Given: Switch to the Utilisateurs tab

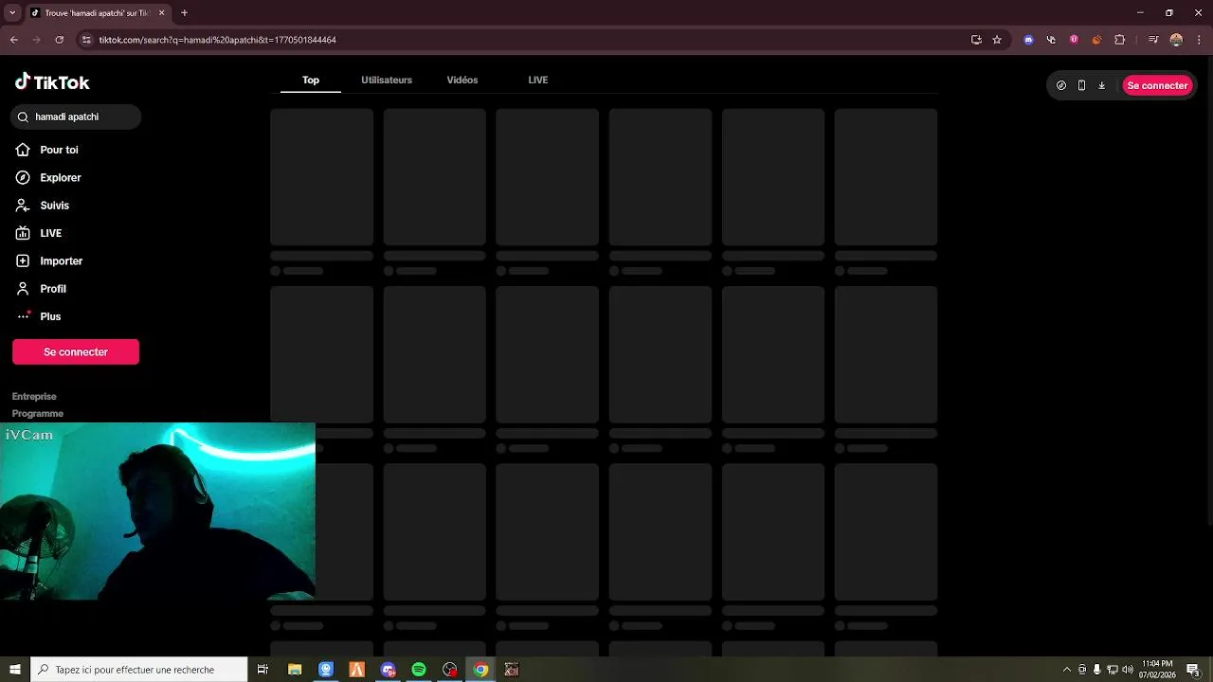Looking at the screenshot, I should pyautogui.click(x=387, y=80).
